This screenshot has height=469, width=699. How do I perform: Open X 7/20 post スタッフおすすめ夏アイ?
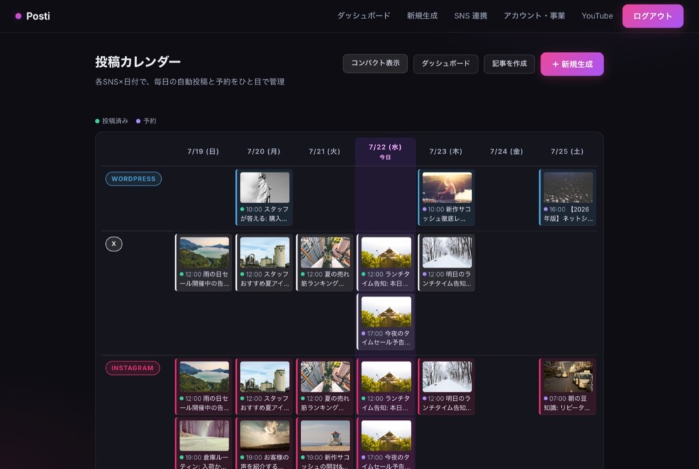click(x=264, y=262)
